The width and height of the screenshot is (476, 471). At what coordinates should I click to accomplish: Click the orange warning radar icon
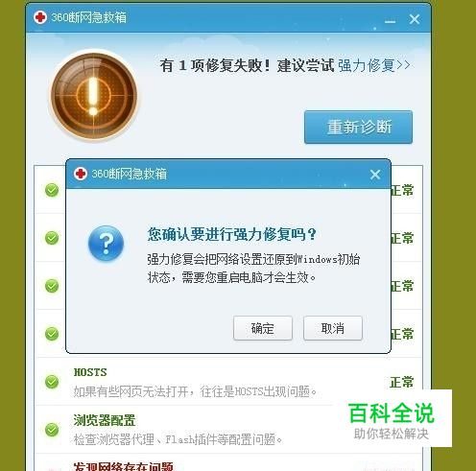tap(94, 96)
